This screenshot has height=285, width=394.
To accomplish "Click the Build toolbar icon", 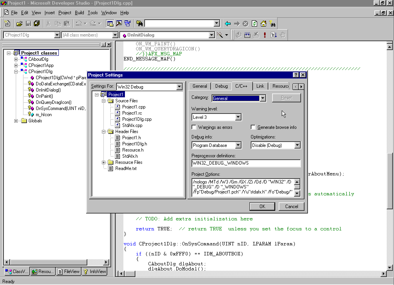I will tap(247, 35).
